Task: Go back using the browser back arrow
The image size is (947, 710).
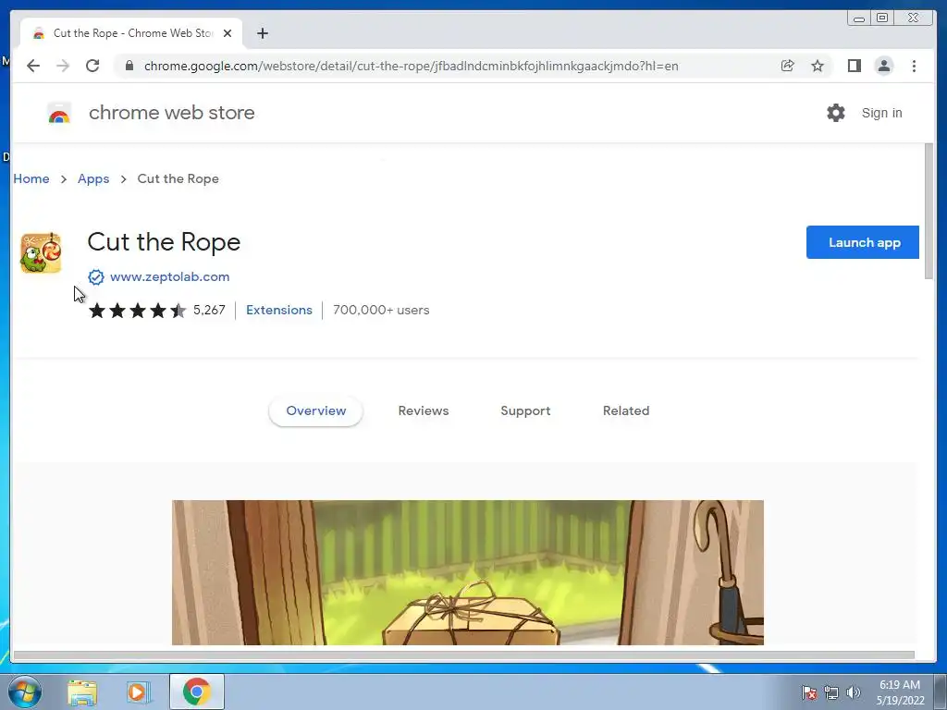Action: (33, 66)
